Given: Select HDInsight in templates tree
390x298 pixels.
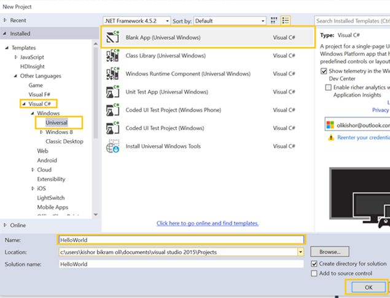Looking at the screenshot, I should pos(33,67).
